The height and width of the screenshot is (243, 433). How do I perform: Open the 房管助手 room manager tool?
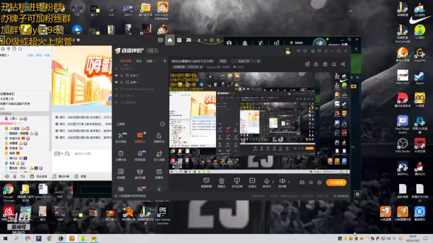[x=159, y=137]
